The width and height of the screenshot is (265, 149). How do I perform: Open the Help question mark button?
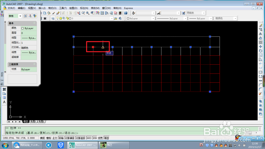coord(126,13)
